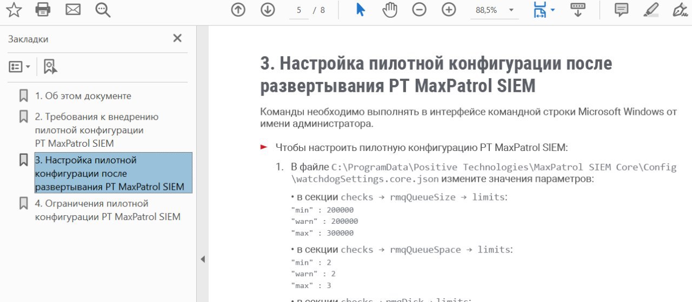
Task: Click the total page count 8
Action: (323, 10)
